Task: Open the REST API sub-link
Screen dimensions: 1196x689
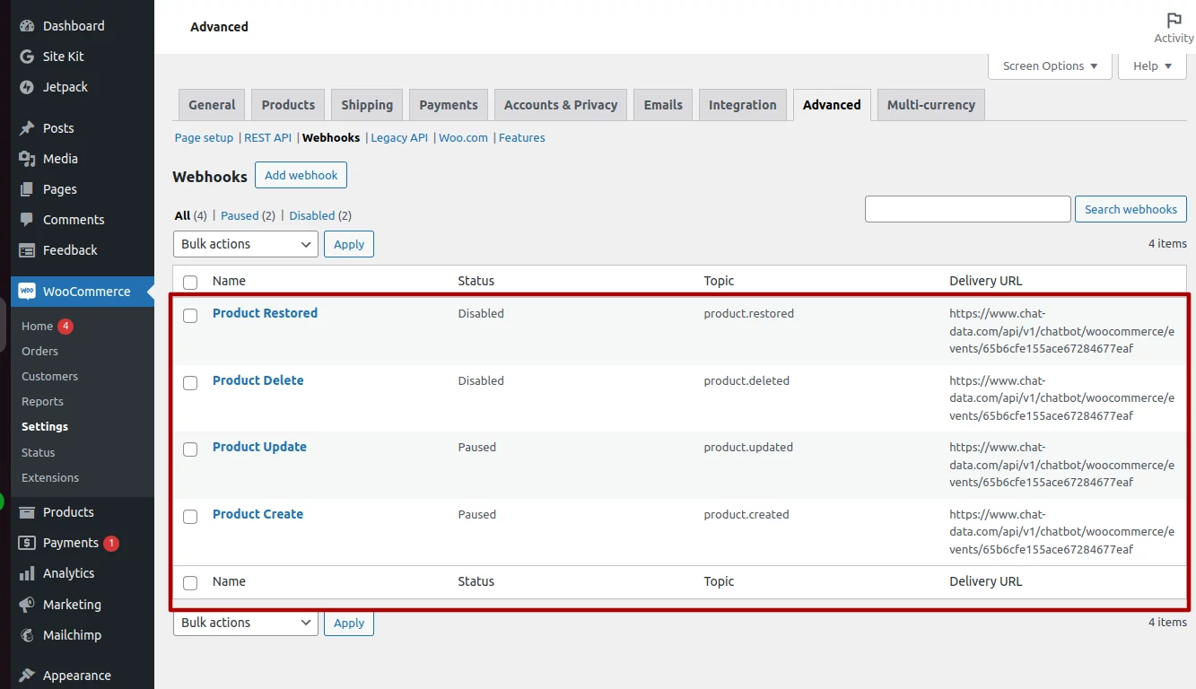Action: (x=267, y=137)
